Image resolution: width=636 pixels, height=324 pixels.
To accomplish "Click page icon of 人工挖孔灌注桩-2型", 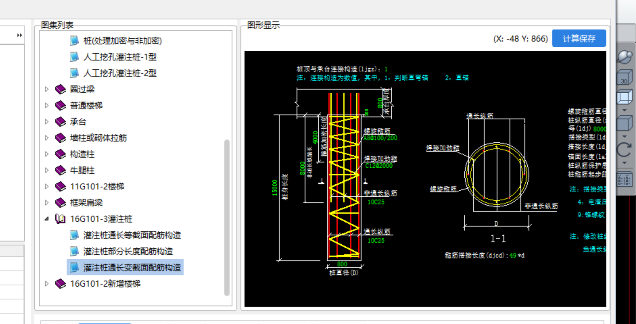I will click(x=74, y=73).
